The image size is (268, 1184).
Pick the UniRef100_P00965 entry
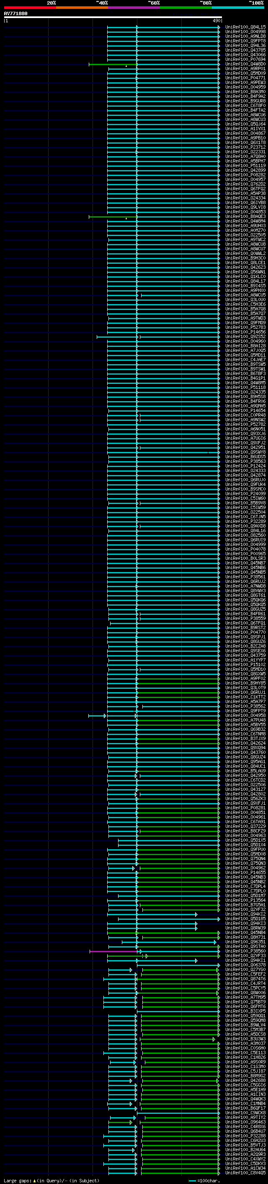click(245, 554)
